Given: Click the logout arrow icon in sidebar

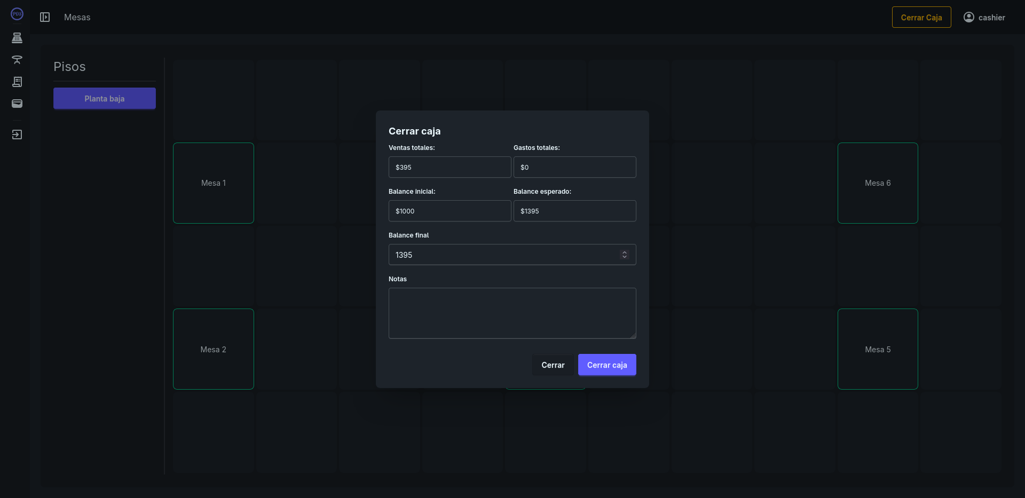Looking at the screenshot, I should click(17, 135).
